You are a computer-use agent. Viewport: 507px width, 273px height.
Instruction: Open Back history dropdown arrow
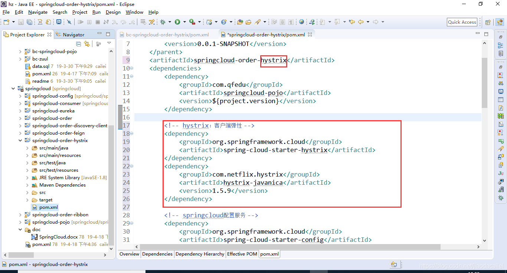(368, 22)
